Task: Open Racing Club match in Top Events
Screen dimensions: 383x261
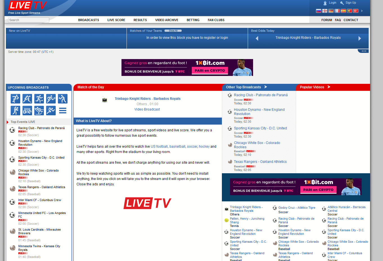Action: click(x=41, y=128)
